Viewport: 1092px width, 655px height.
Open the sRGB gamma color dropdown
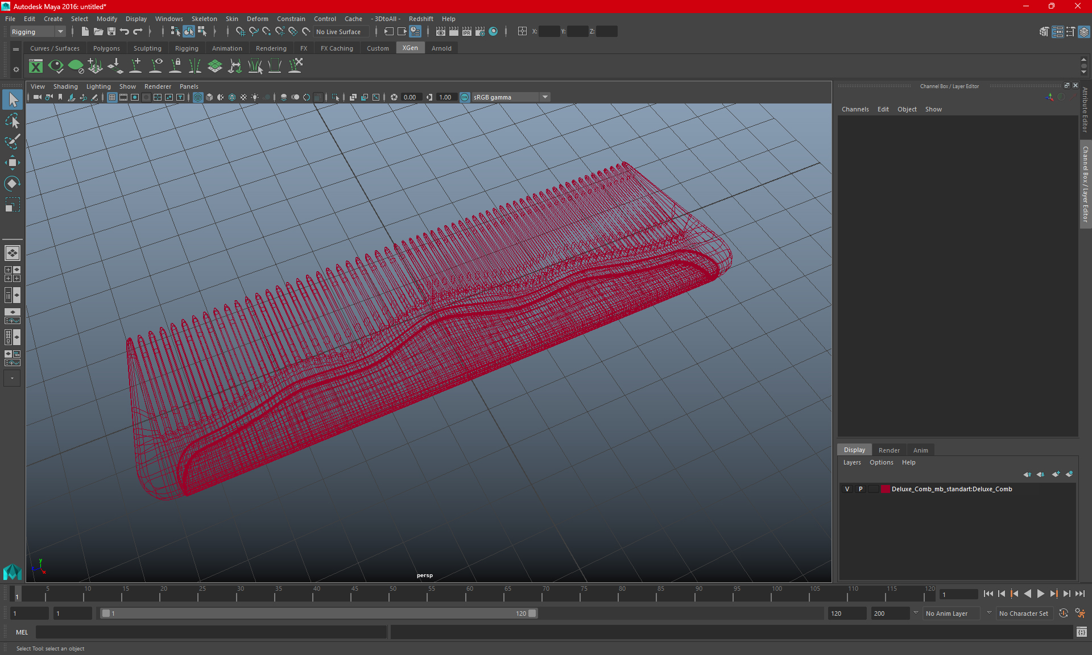coord(546,96)
